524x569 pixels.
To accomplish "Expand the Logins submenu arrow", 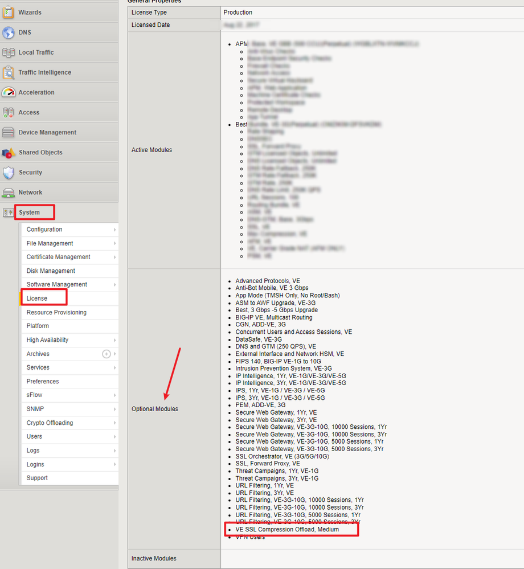I will [114, 464].
